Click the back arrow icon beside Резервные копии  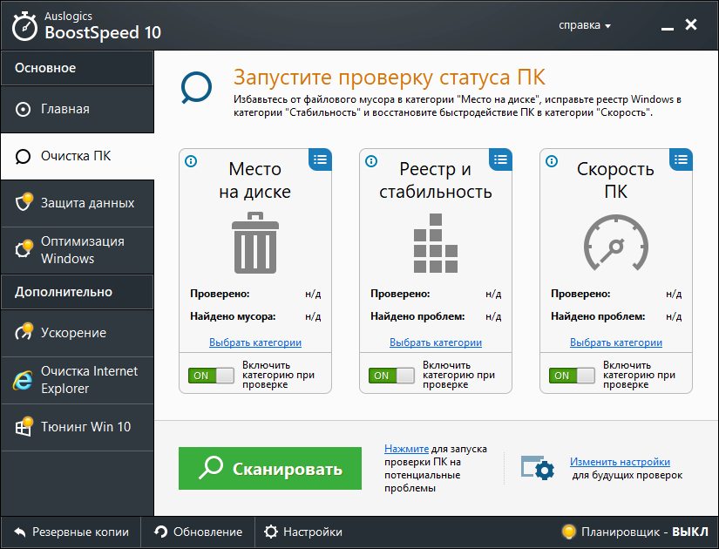(20, 532)
